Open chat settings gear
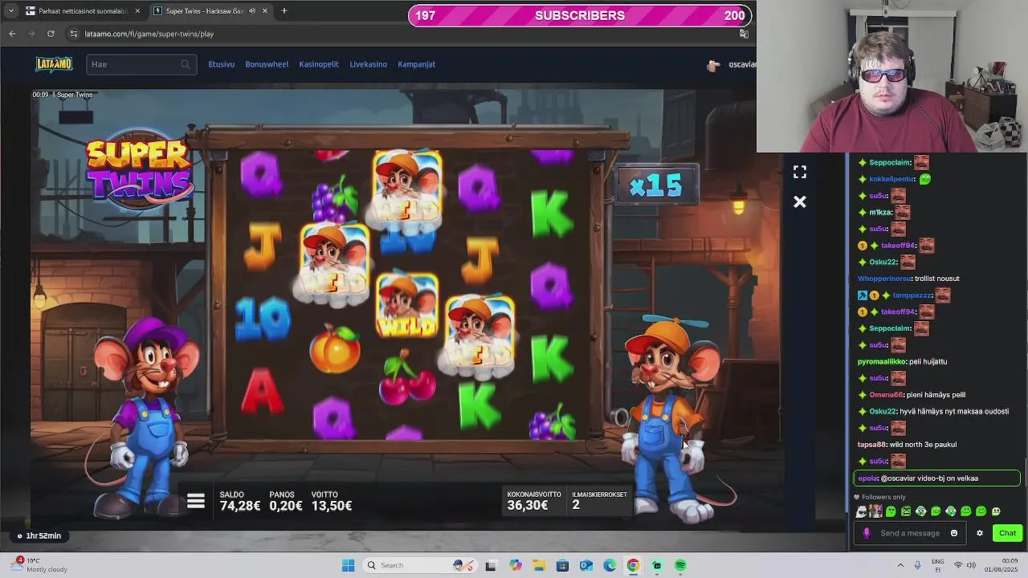1028x578 pixels. point(980,533)
